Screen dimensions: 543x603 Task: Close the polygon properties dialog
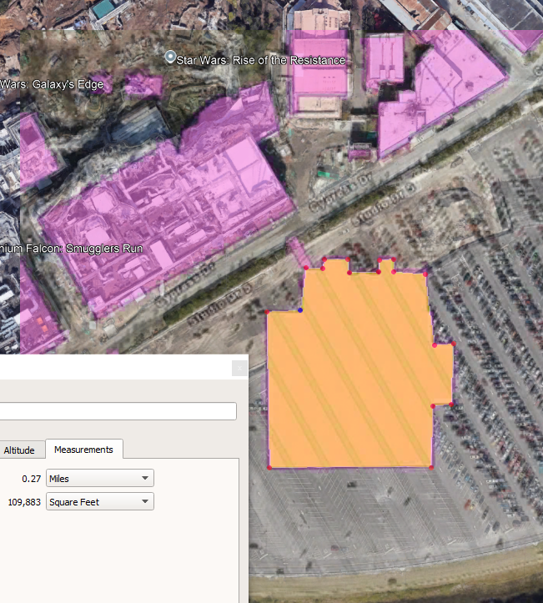coord(239,367)
